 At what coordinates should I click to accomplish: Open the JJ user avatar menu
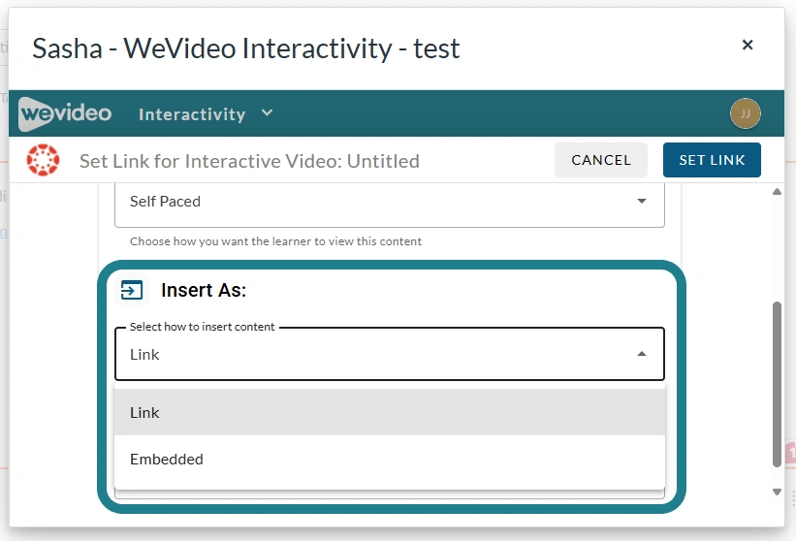point(746,113)
